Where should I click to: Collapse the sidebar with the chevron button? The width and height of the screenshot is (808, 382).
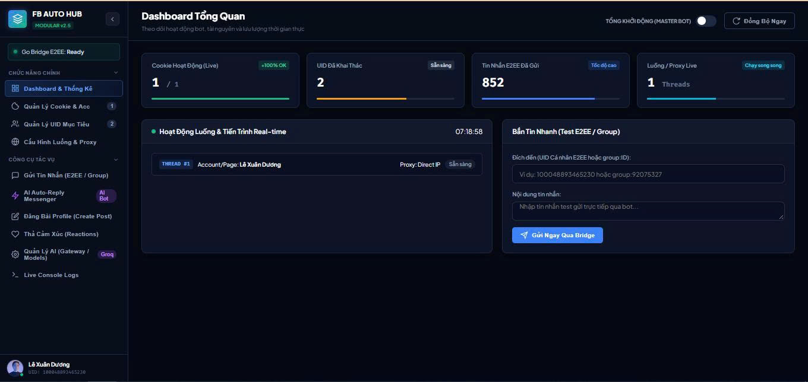tap(112, 19)
